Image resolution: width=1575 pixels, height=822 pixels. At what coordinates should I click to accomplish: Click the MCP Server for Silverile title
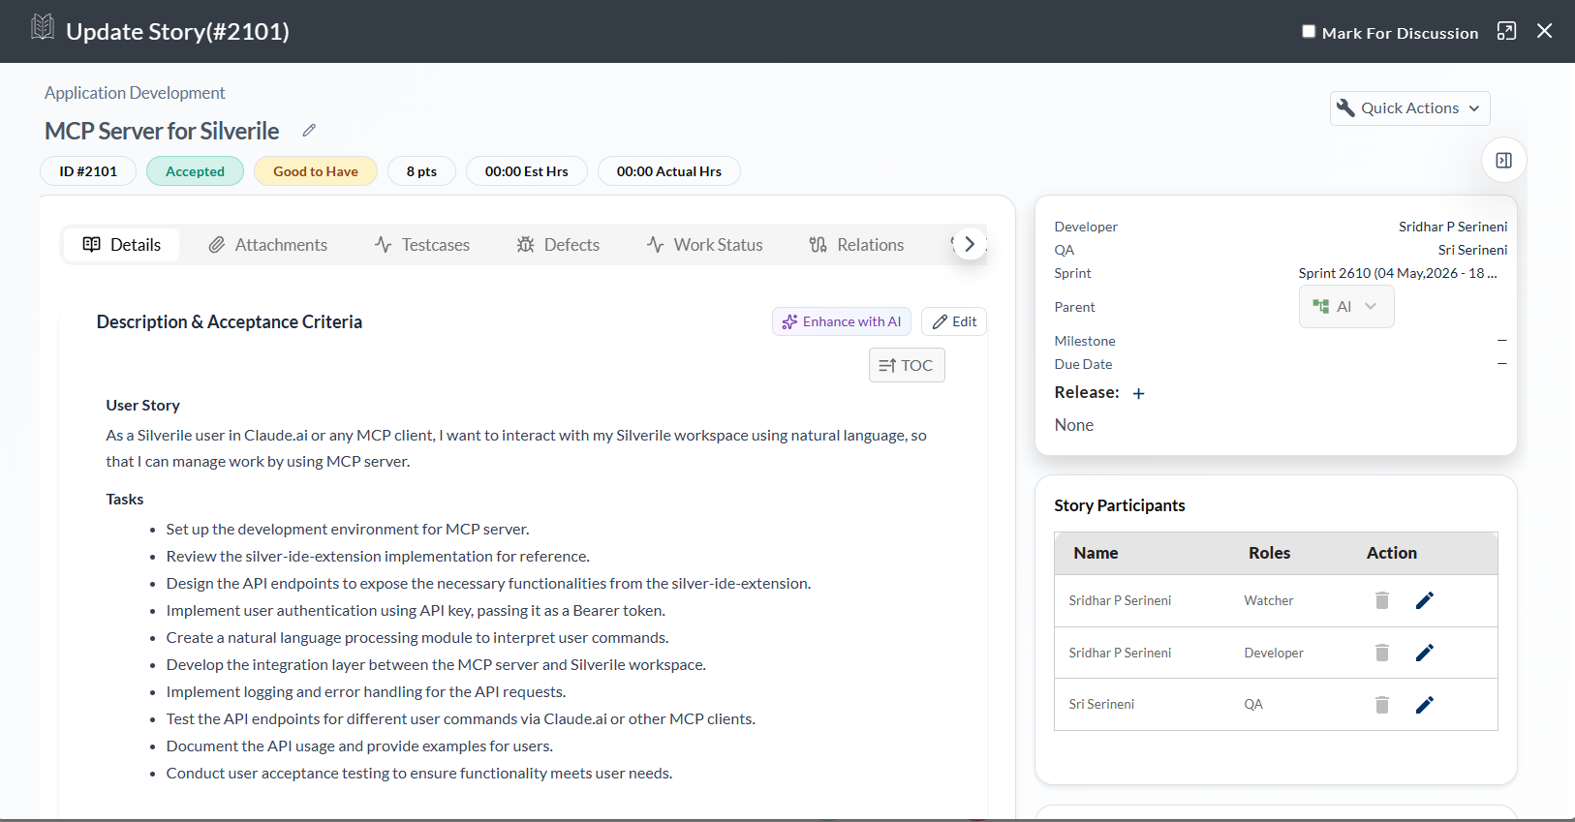[x=162, y=131]
